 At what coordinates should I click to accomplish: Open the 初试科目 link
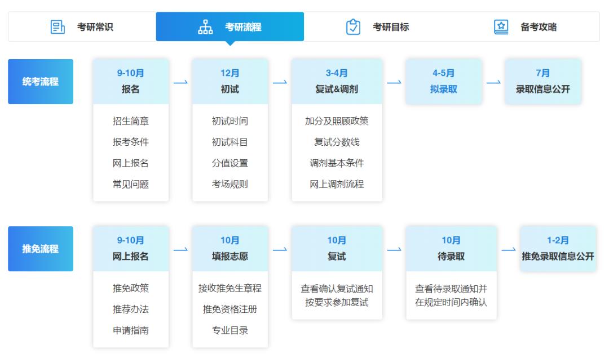230,141
